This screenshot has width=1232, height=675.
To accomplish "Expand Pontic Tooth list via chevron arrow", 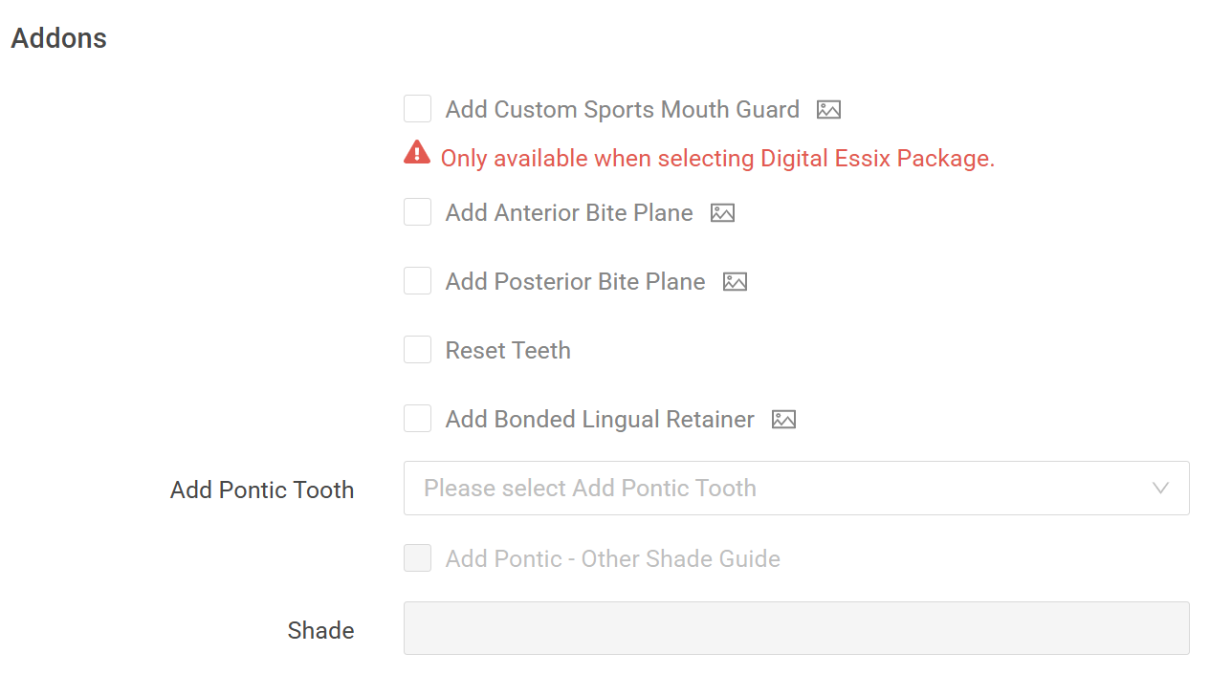I will pyautogui.click(x=1160, y=489).
